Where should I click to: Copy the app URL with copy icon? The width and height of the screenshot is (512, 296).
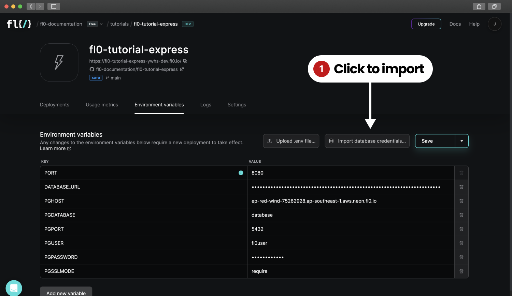(185, 61)
